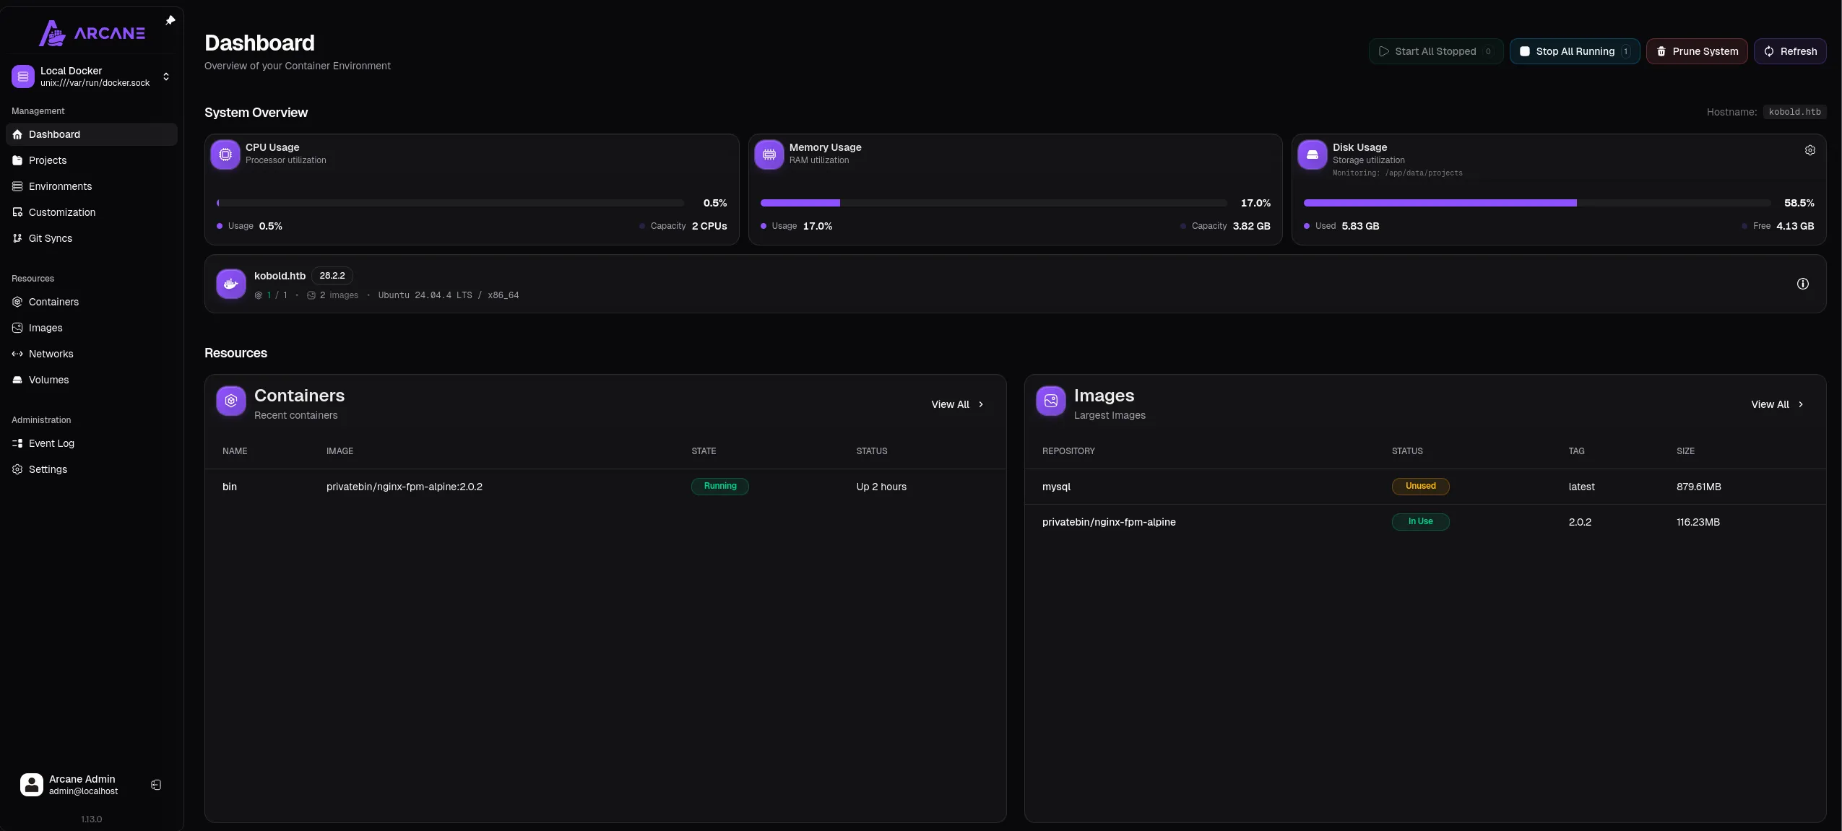Image resolution: width=1842 pixels, height=831 pixels.
Task: Click the Docker whale icon for kobold.htb
Action: point(231,284)
